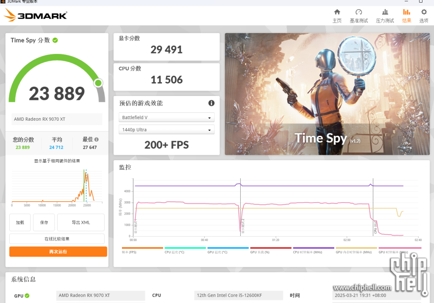434x303 pixels.
Task: Open the 基准测试 benchmarks gauge icon
Action: coord(359,12)
